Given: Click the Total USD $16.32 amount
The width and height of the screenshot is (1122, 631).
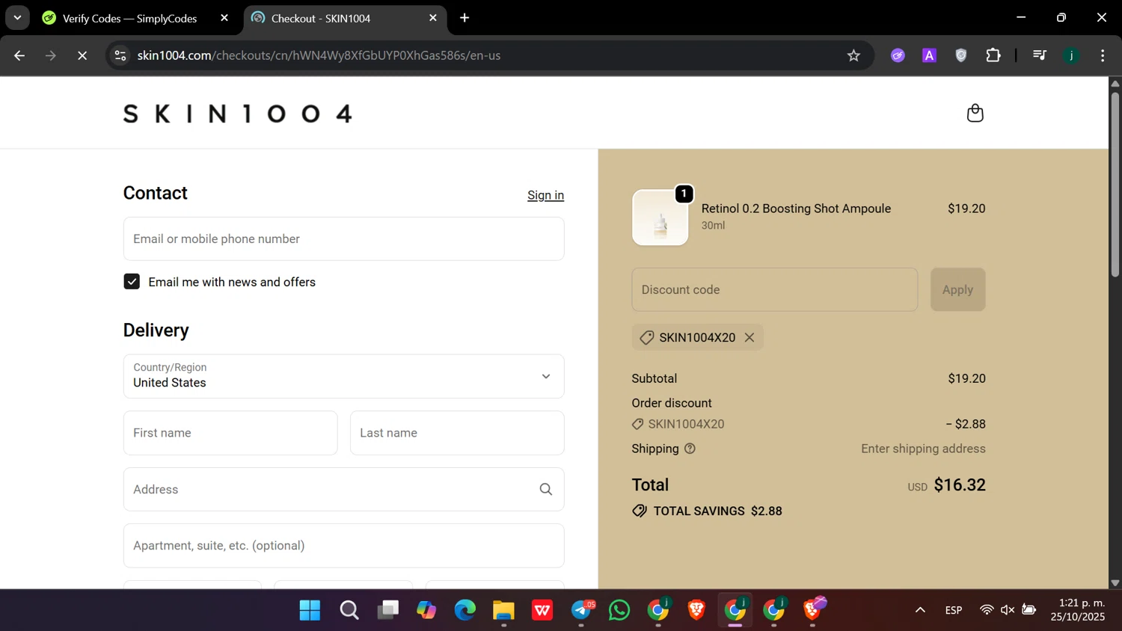Looking at the screenshot, I should pos(946,485).
